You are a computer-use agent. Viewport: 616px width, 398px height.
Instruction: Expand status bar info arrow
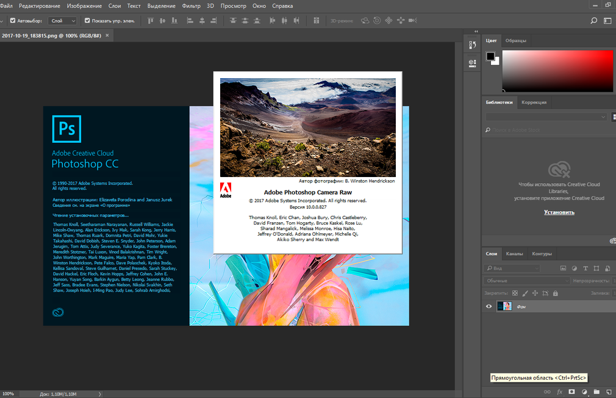click(99, 394)
